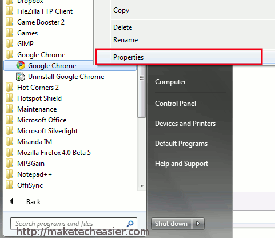Expand the Notepad++ folder label
The width and height of the screenshot is (275, 238).
34,174
